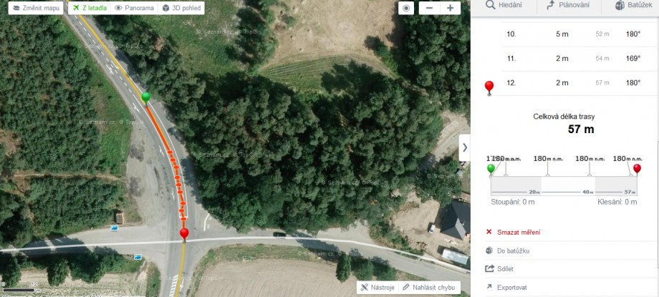Viewport: 659px width, 297px height.
Task: Click the geolocation target icon
Action: tap(406, 8)
